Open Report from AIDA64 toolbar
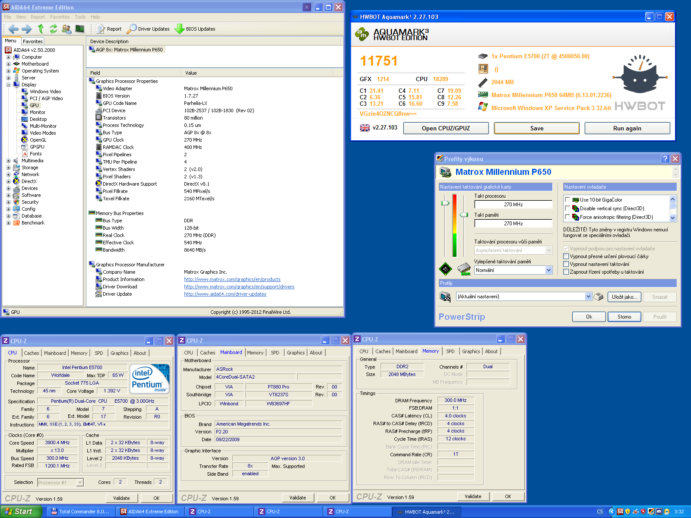 (x=109, y=29)
